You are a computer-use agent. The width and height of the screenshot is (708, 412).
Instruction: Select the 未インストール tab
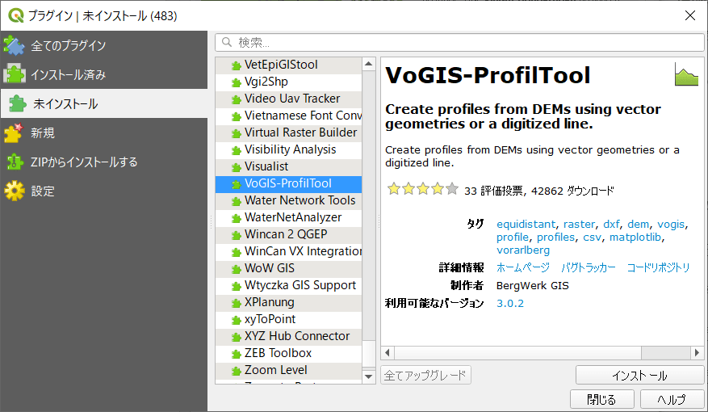pyautogui.click(x=104, y=103)
